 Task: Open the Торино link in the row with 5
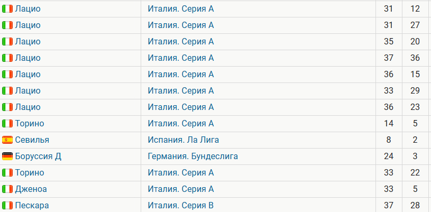30,124
